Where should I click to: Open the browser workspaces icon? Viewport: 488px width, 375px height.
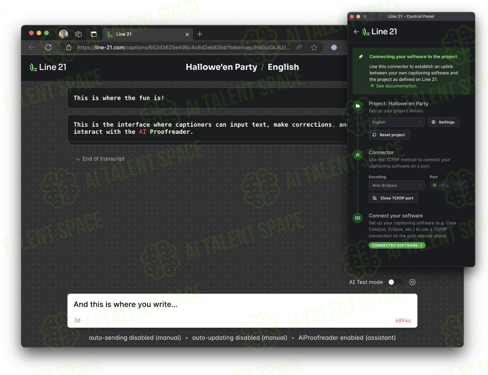click(x=79, y=34)
